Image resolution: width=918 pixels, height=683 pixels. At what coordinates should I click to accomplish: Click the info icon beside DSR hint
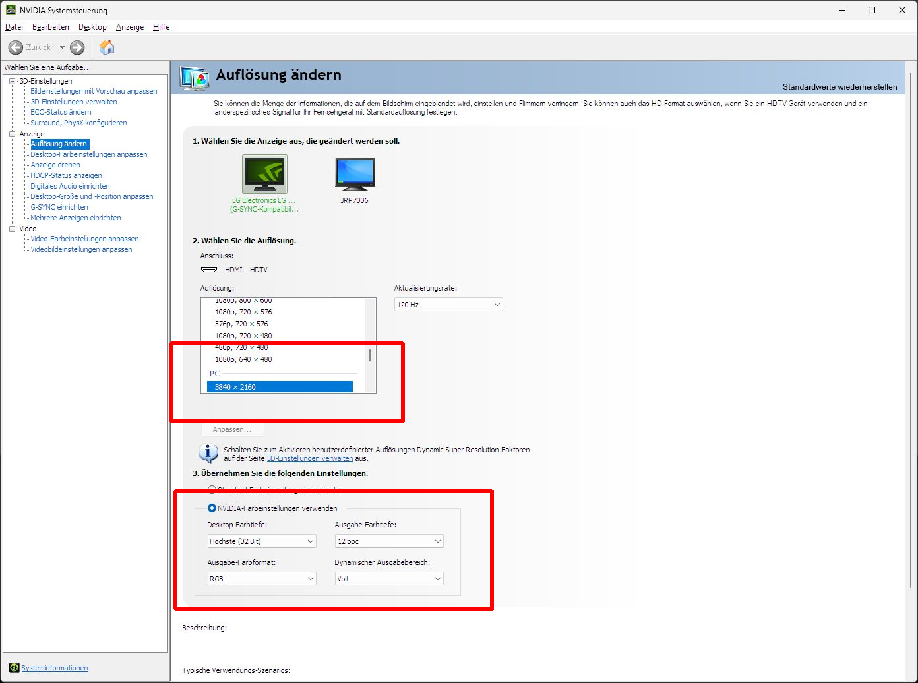[x=208, y=453]
